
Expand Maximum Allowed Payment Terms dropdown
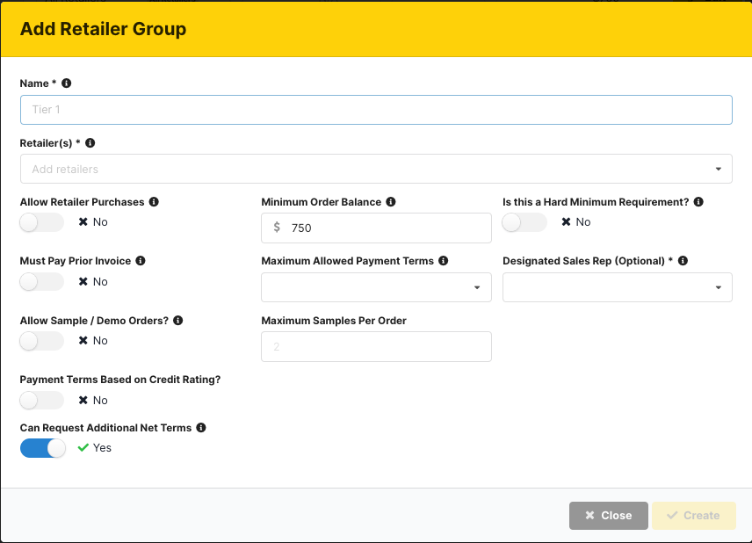click(376, 287)
